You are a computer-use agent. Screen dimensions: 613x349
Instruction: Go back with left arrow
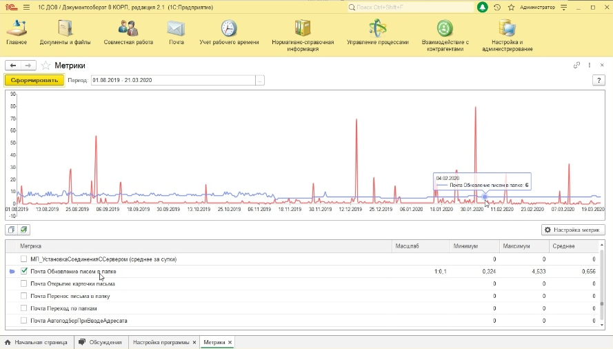pyautogui.click(x=13, y=66)
